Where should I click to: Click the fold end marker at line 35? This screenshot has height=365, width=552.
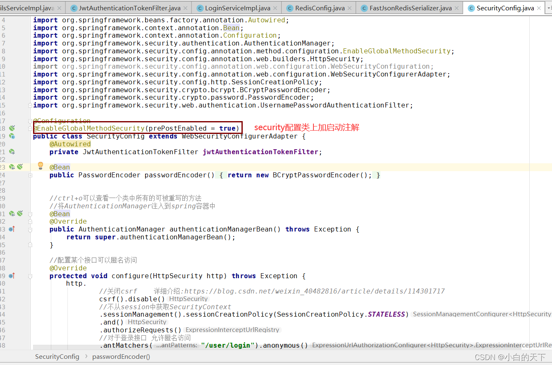point(30,245)
